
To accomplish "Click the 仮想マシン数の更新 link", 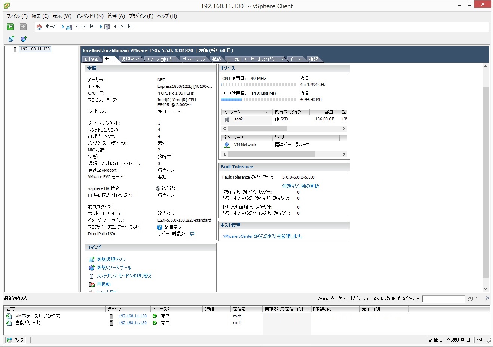I will pos(300,186).
